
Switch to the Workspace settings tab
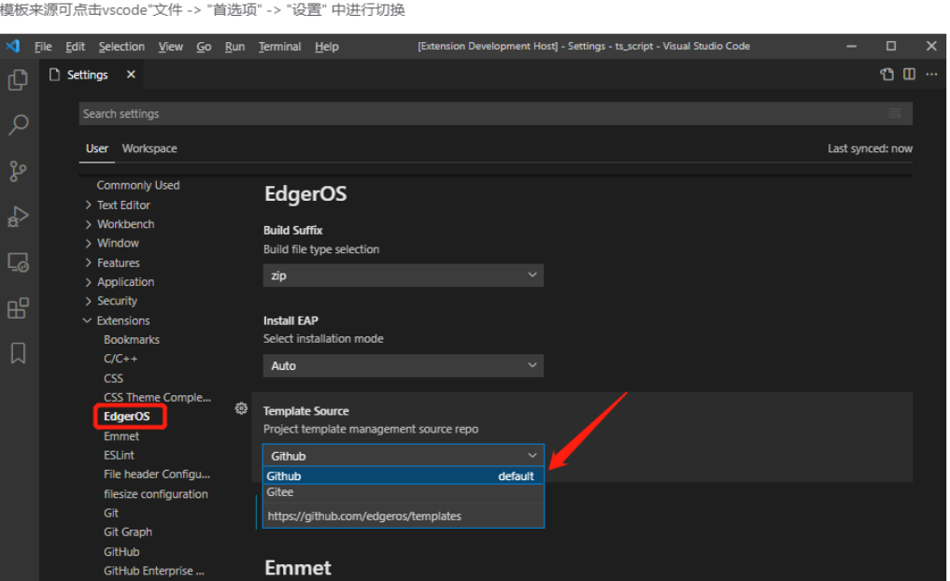(149, 149)
